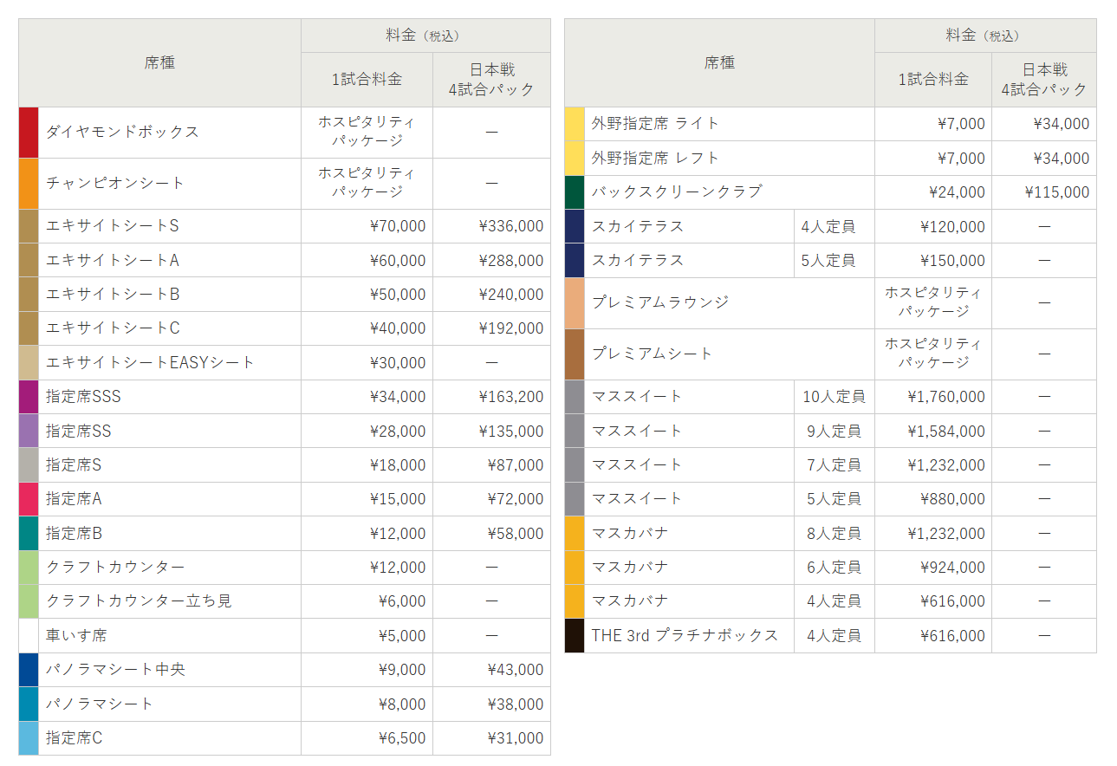Click the pink 指定席A color swatch
This screenshot has height=766, width=1117.
(27, 498)
